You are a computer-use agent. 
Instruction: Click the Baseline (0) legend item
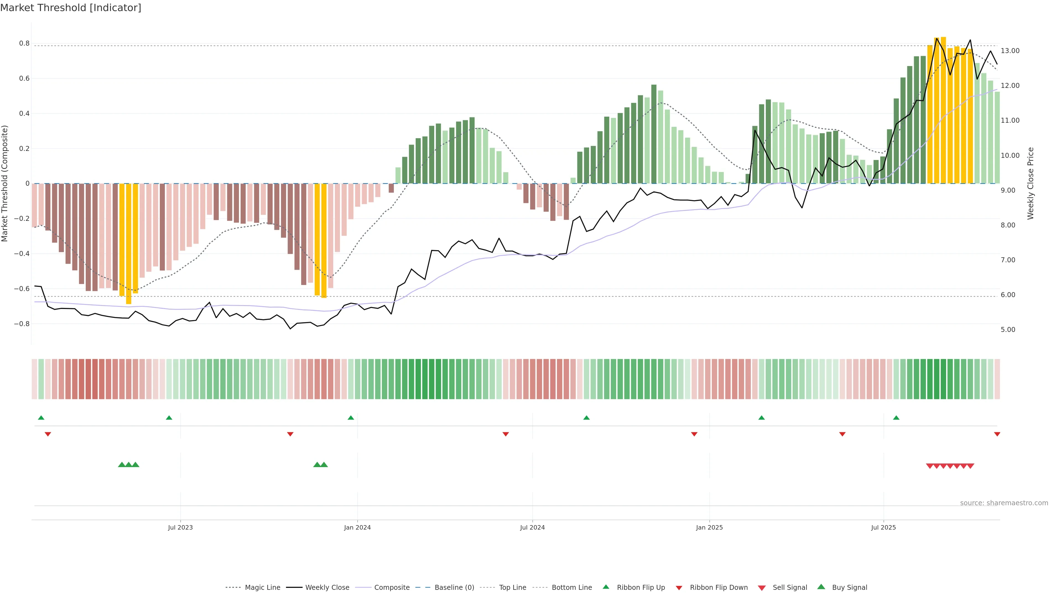454,588
